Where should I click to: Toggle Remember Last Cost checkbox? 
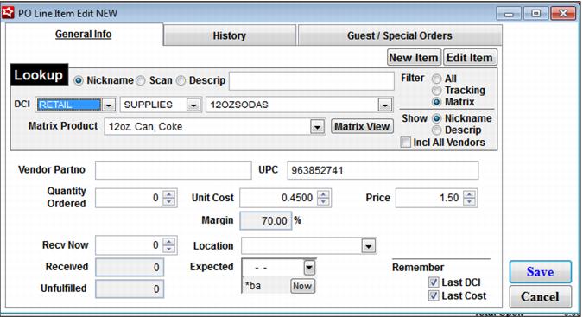point(434,295)
